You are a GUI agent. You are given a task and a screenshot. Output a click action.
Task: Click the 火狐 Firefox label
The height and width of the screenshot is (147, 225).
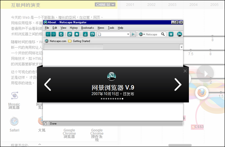tap(42, 130)
